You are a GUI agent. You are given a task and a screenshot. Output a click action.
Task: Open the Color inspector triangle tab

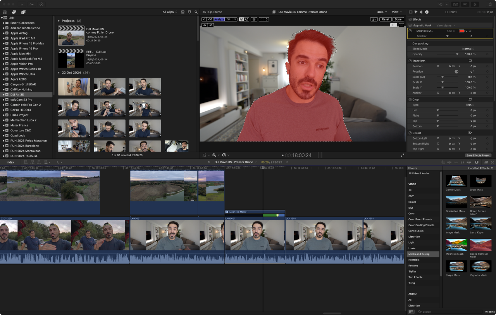[x=416, y=12]
